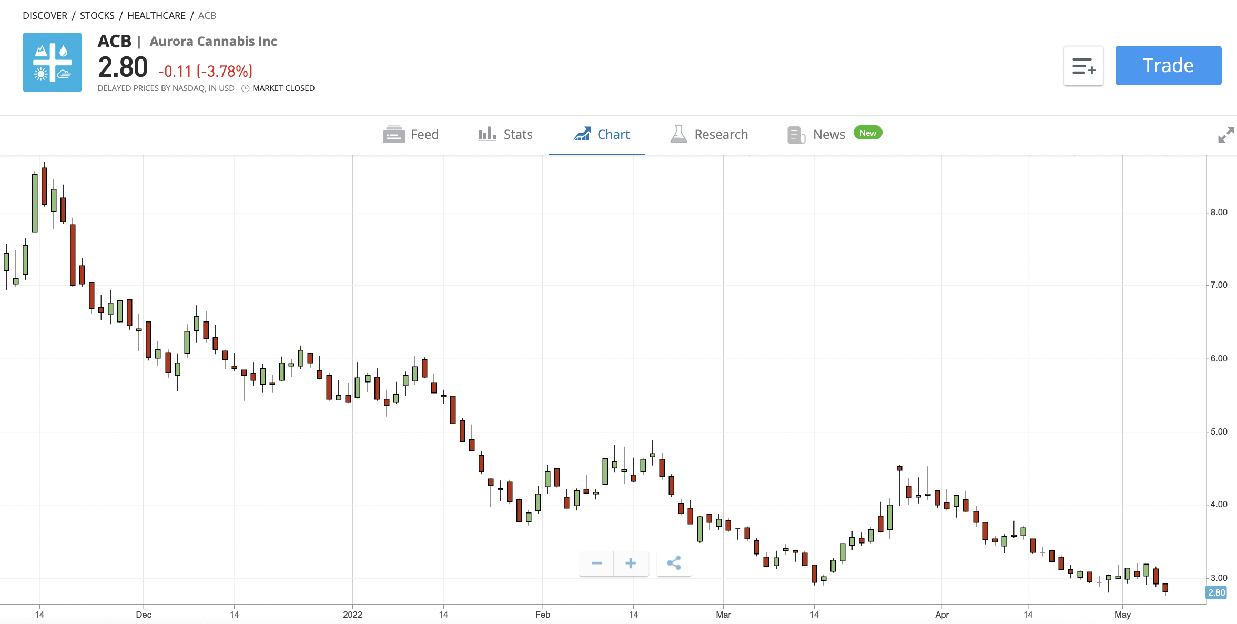Viewport: 1237px width, 624px height.
Task: Click the Apr date axis label
Action: tap(942, 615)
